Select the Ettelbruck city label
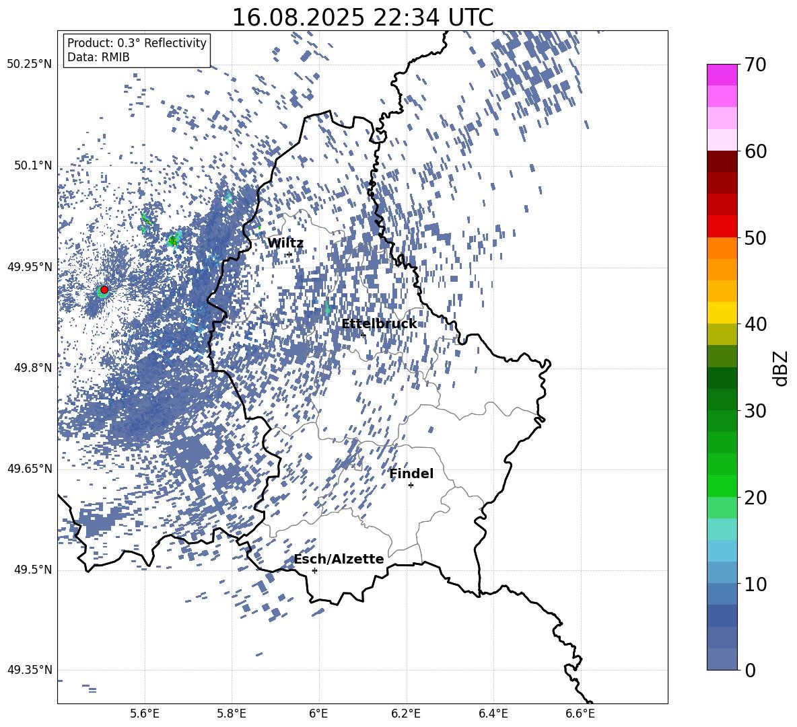This screenshot has height=727, width=797. pyautogui.click(x=379, y=323)
